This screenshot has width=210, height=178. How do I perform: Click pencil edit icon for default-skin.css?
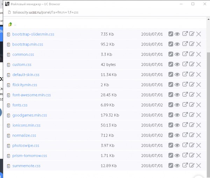click(171, 74)
